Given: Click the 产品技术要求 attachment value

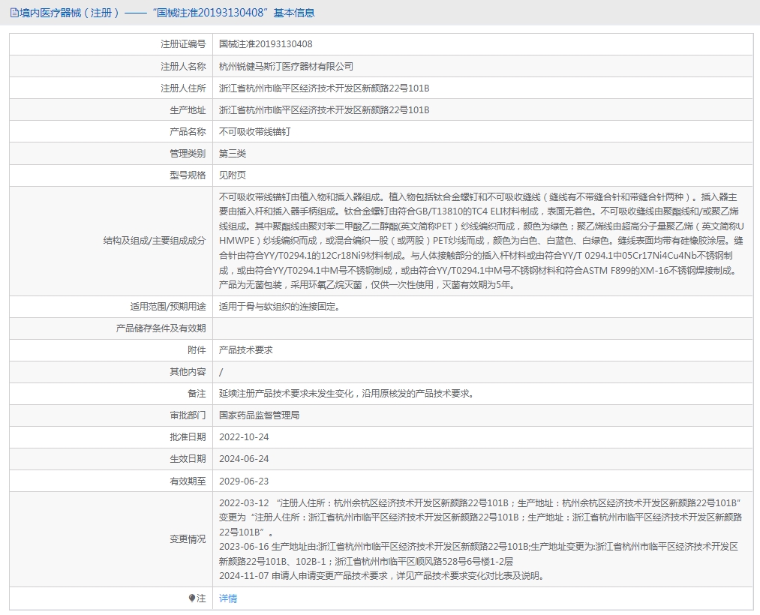Looking at the screenshot, I should tap(246, 350).
